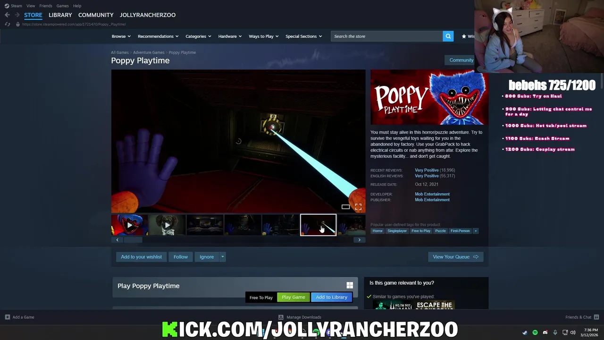The image size is (604, 340).
Task: Switch to the LIBRARY tab
Action: coord(60,15)
